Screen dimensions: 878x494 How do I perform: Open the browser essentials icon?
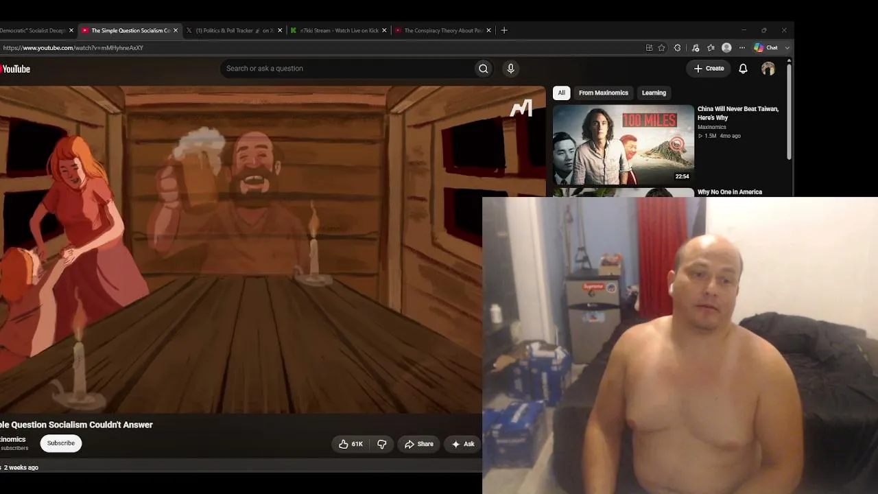pos(696,48)
